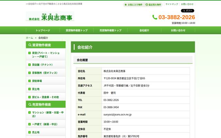Select address 〒120-0034 東京都足立区千住2丁目65
Image resolution: width=221 pixels, height=138 pixels.
click(124, 78)
